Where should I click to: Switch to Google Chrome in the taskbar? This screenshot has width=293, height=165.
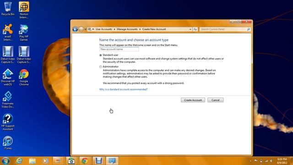pyautogui.click(x=85, y=161)
